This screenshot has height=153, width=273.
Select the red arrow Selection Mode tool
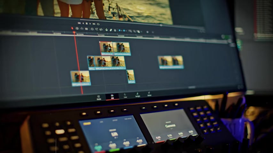click(x=72, y=28)
